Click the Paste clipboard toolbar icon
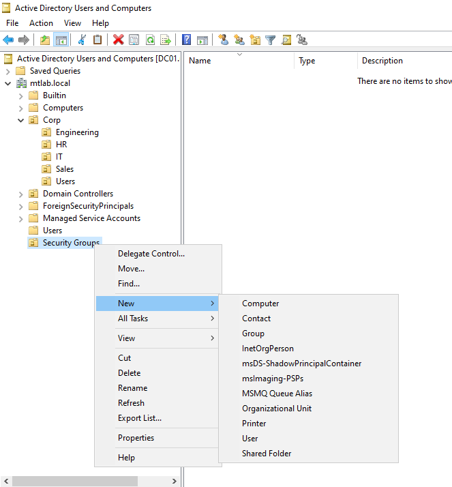Viewport: 452px width, 487px height. (97, 40)
